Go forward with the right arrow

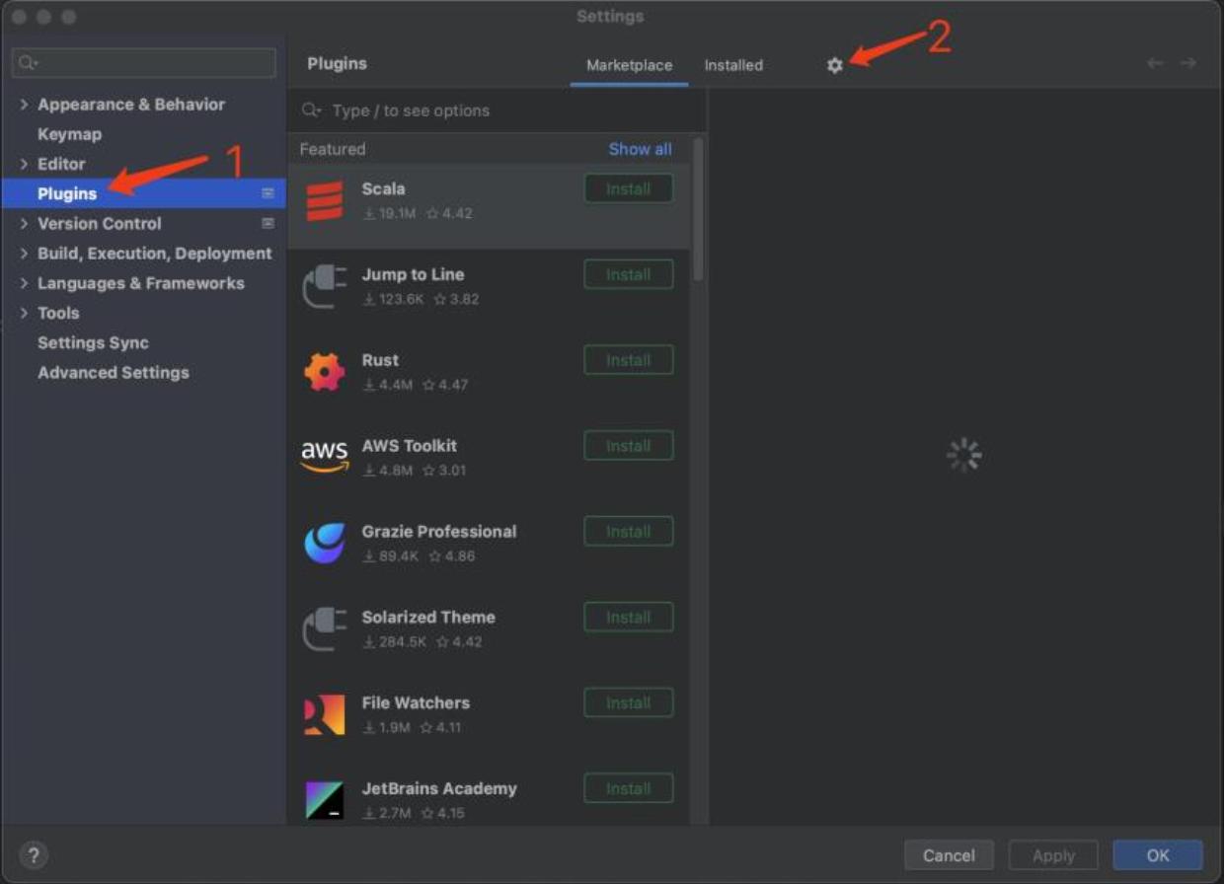coord(1188,63)
